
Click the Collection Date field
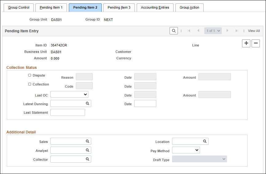(x=145, y=85)
